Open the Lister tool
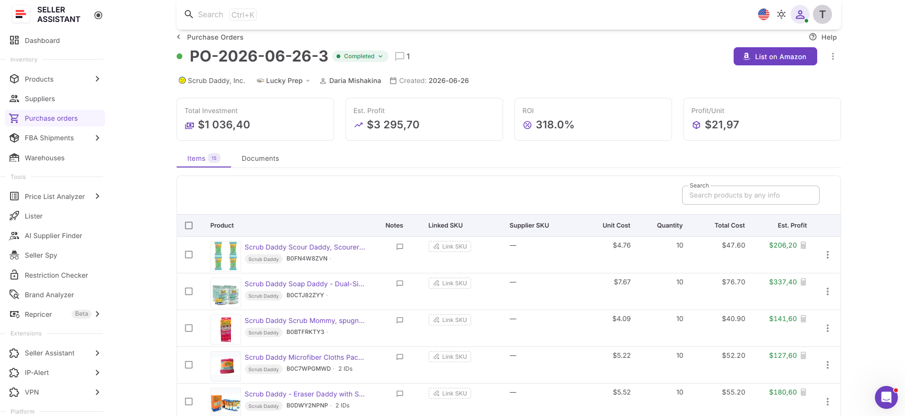This screenshot has height=416, width=905. point(33,216)
